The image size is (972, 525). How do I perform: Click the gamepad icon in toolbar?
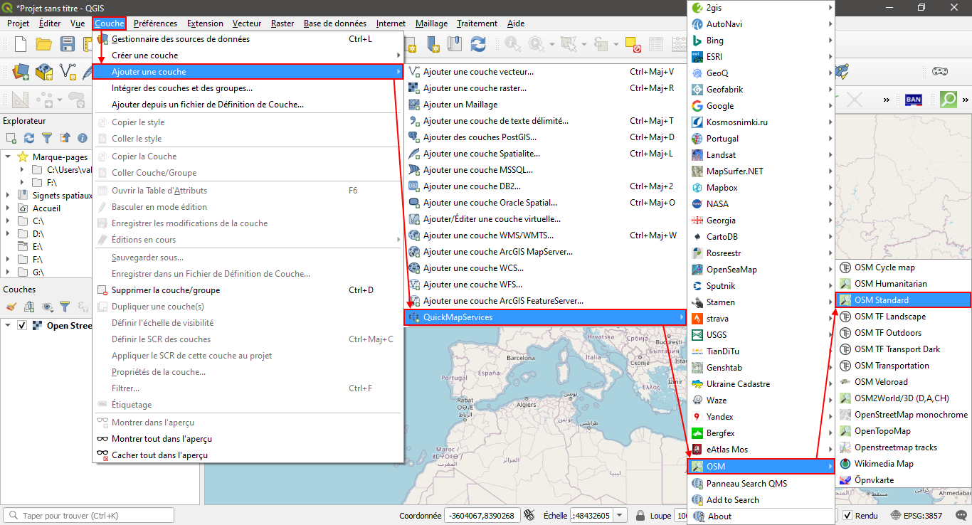(x=940, y=71)
